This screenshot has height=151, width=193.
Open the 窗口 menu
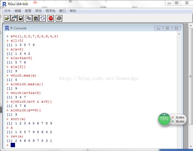pos(63,11)
